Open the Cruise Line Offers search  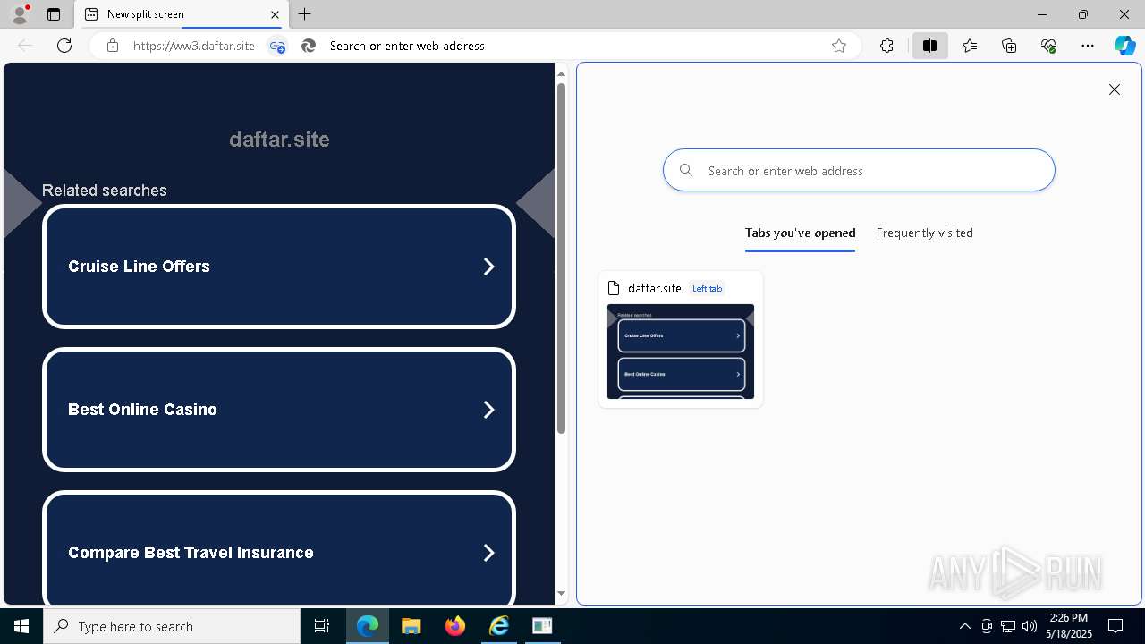click(279, 267)
